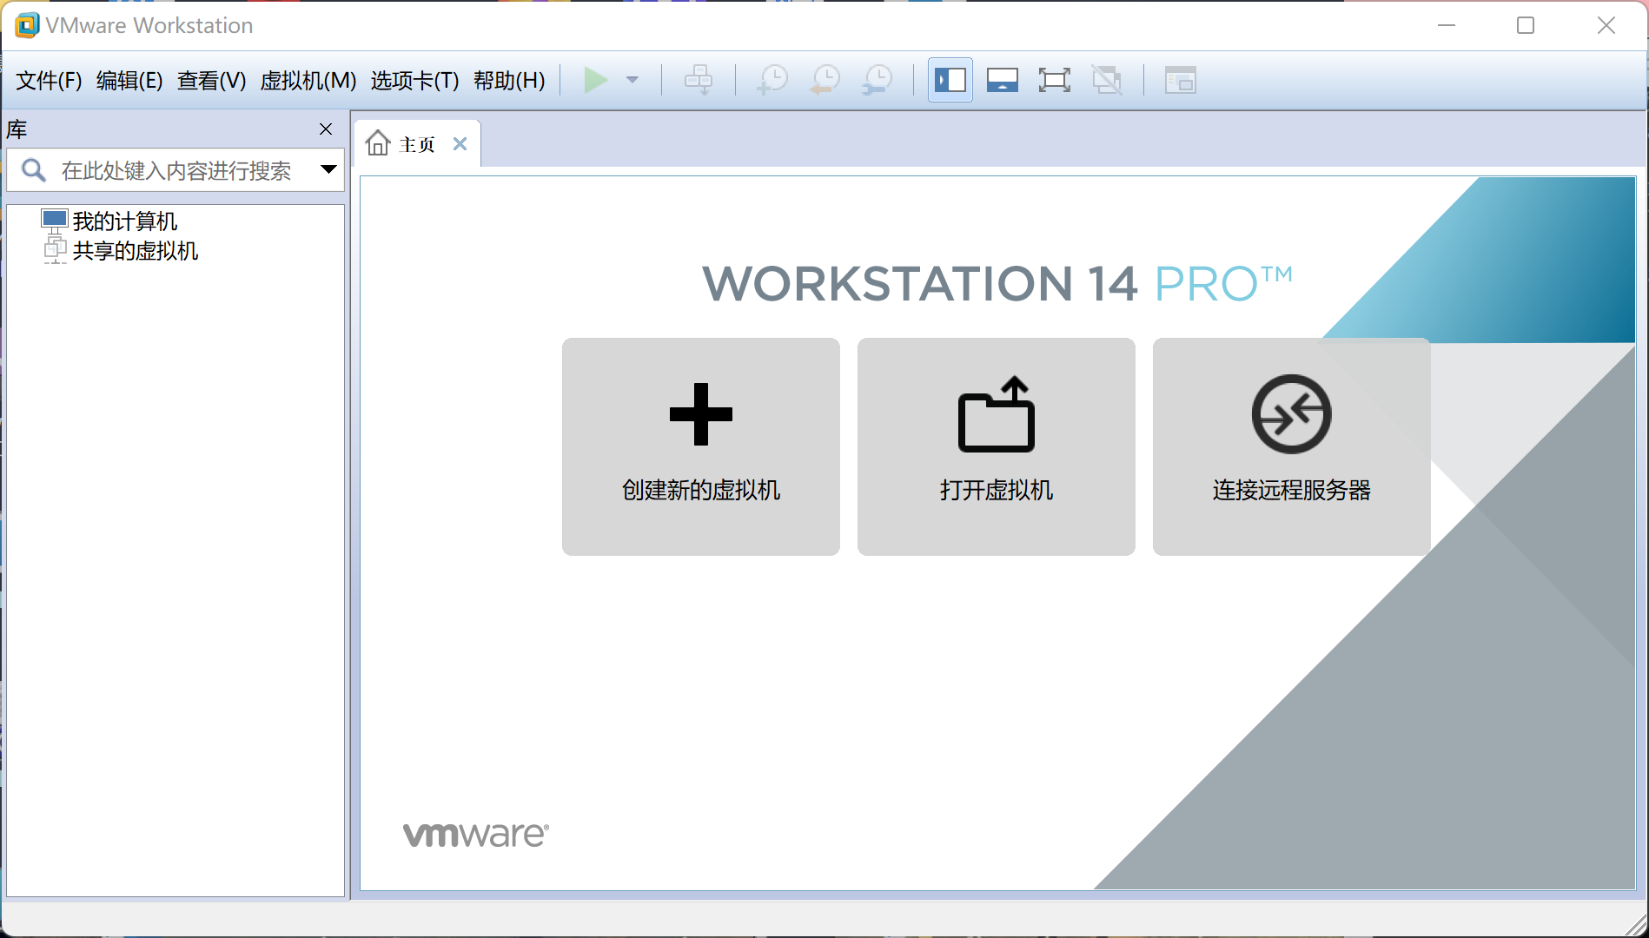Minimize the VMware Workstation window
This screenshot has width=1649, height=938.
(x=1447, y=25)
